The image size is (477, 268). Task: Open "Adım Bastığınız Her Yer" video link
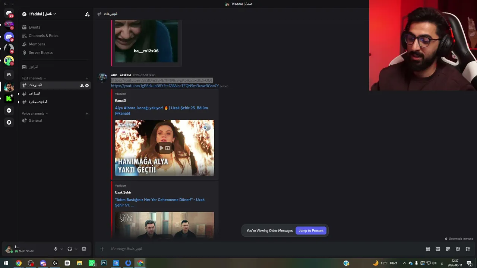point(159,202)
